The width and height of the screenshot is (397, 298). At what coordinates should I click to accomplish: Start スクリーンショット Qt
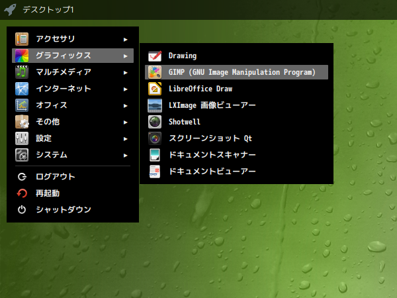pos(236,138)
